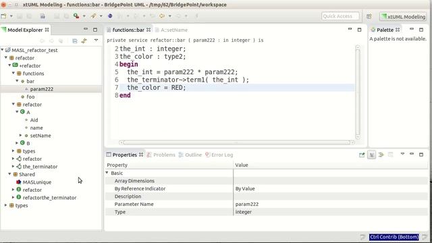This screenshot has width=432, height=243.
Task: Collapse the +refactor component node
Action: click(x=9, y=65)
